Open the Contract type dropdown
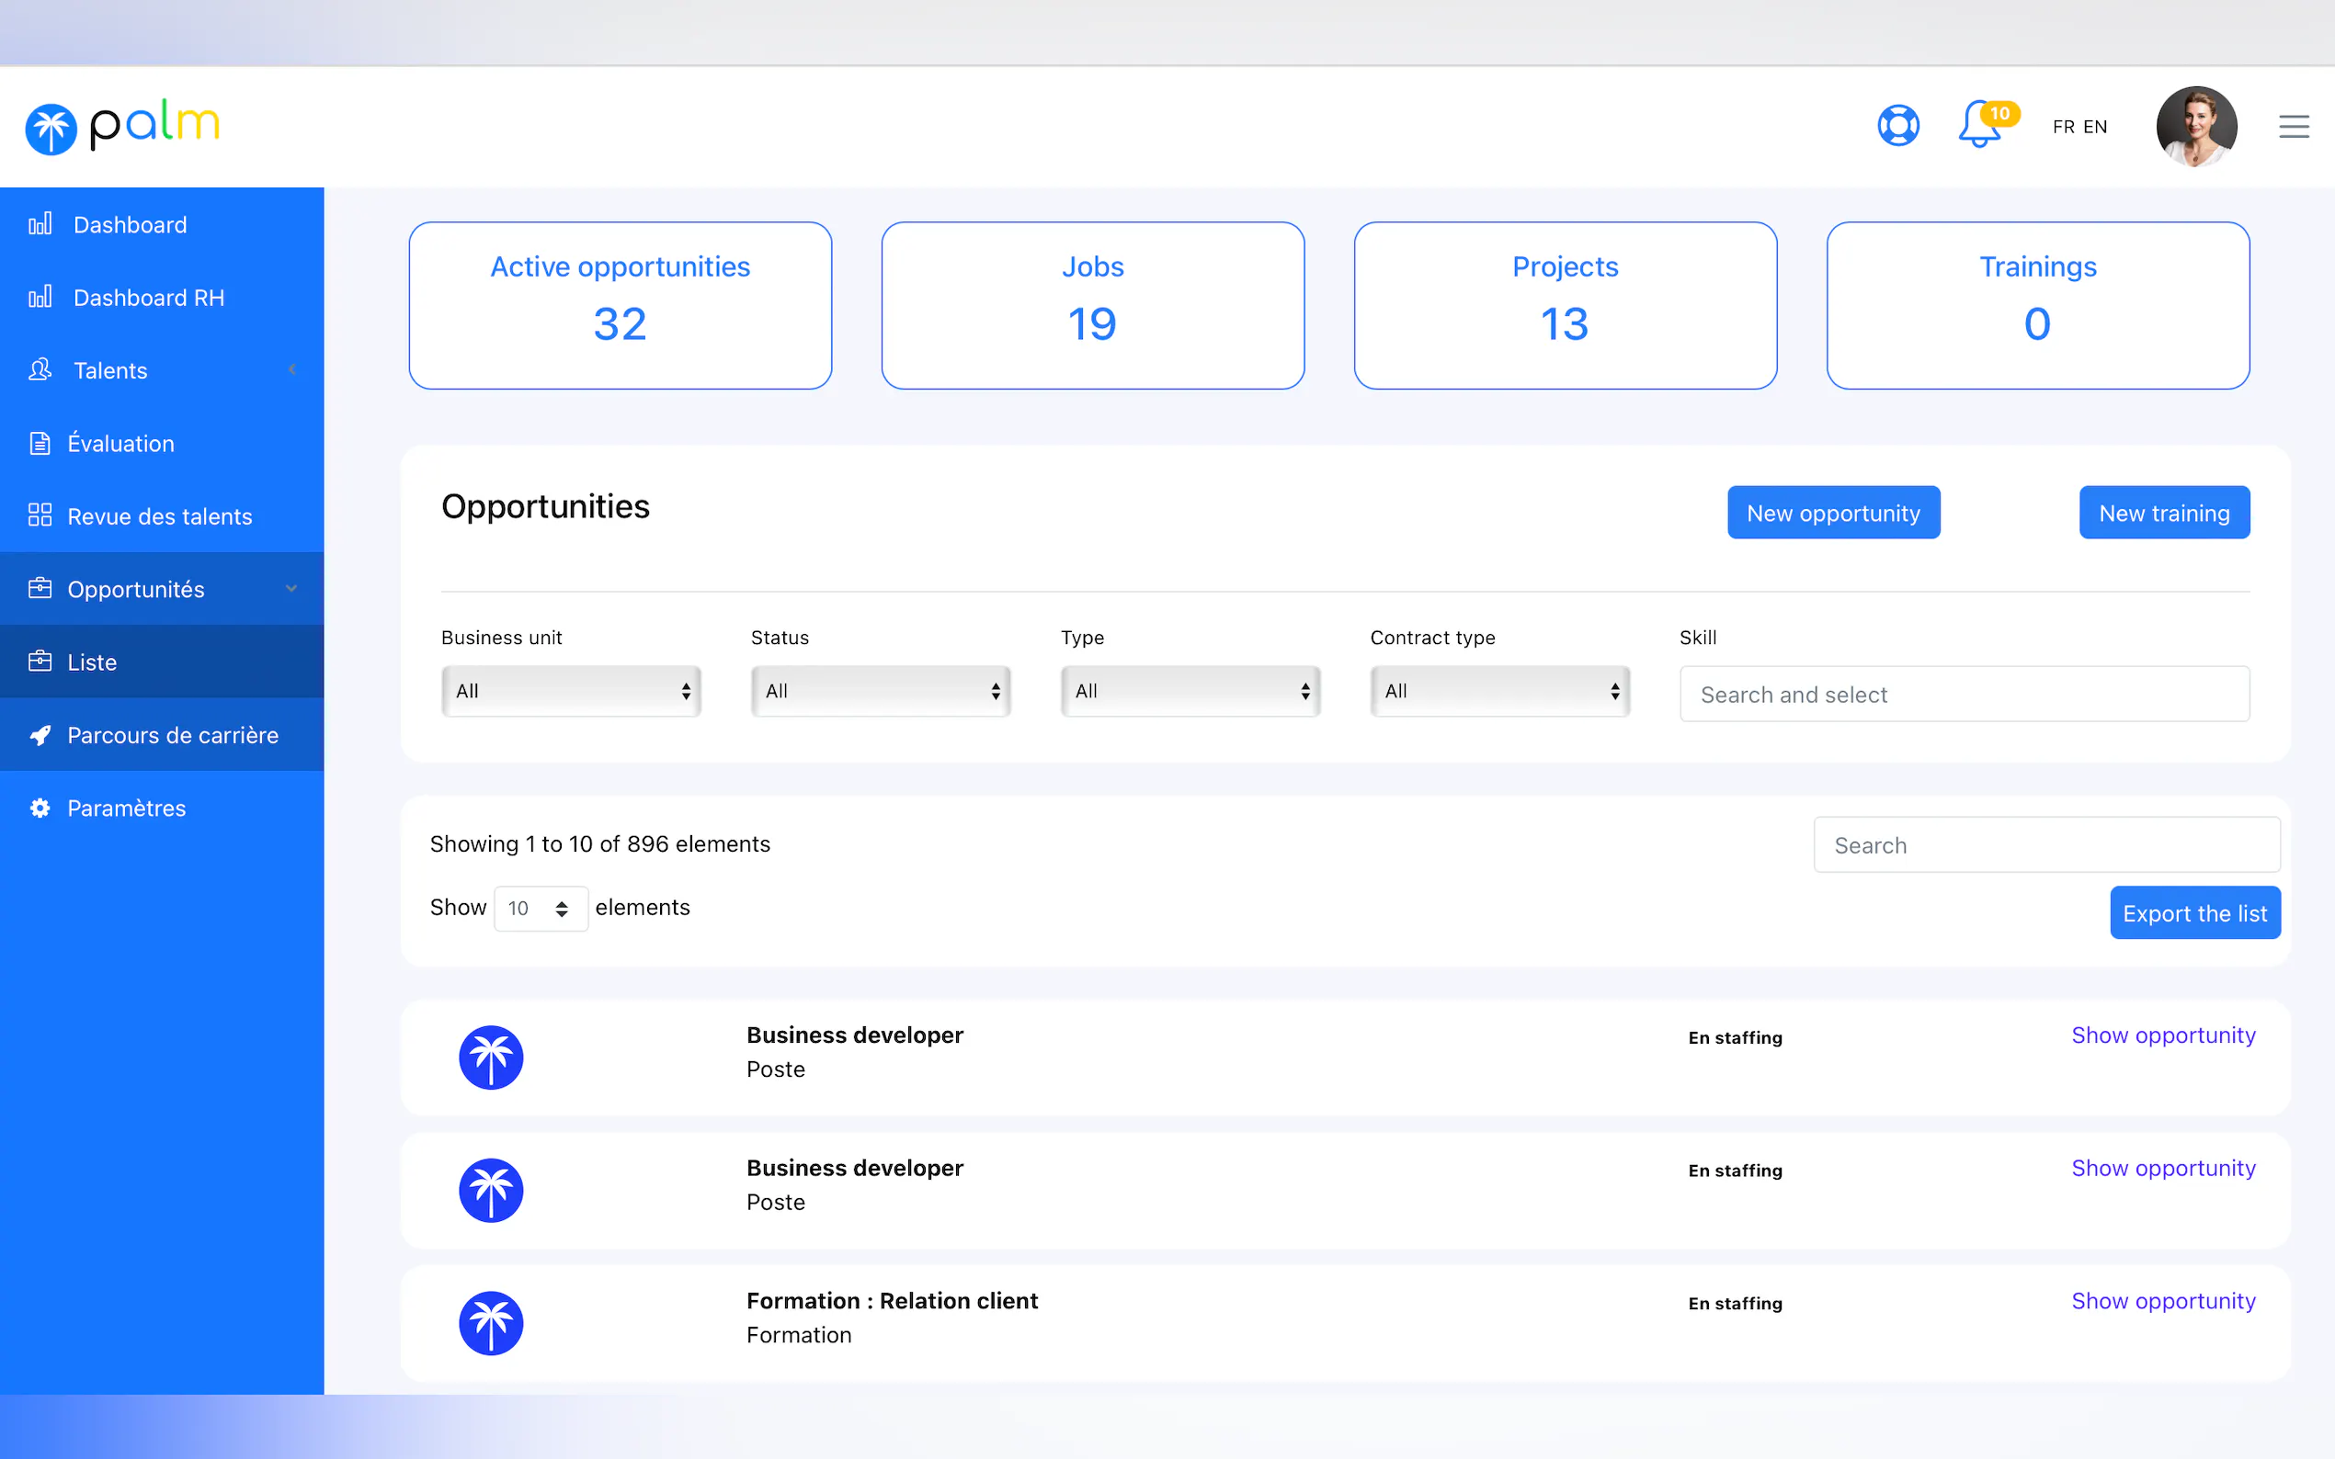2335x1459 pixels. point(1499,691)
